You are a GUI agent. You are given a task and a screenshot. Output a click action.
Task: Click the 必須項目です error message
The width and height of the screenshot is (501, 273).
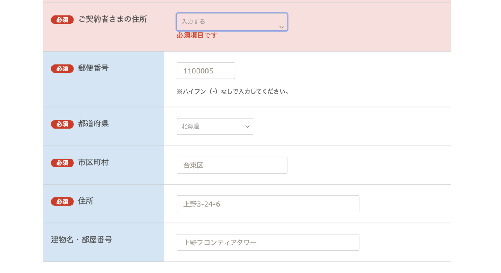coord(197,35)
